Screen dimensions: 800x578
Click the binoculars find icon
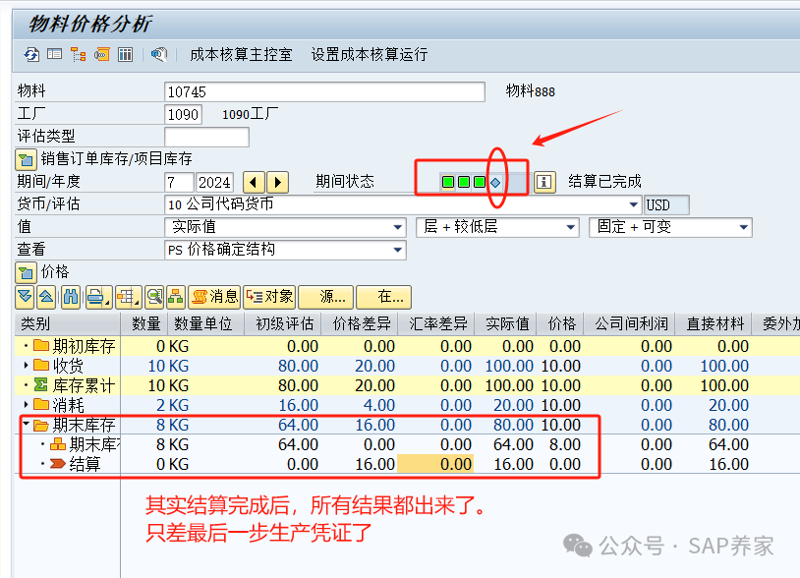pos(71,297)
